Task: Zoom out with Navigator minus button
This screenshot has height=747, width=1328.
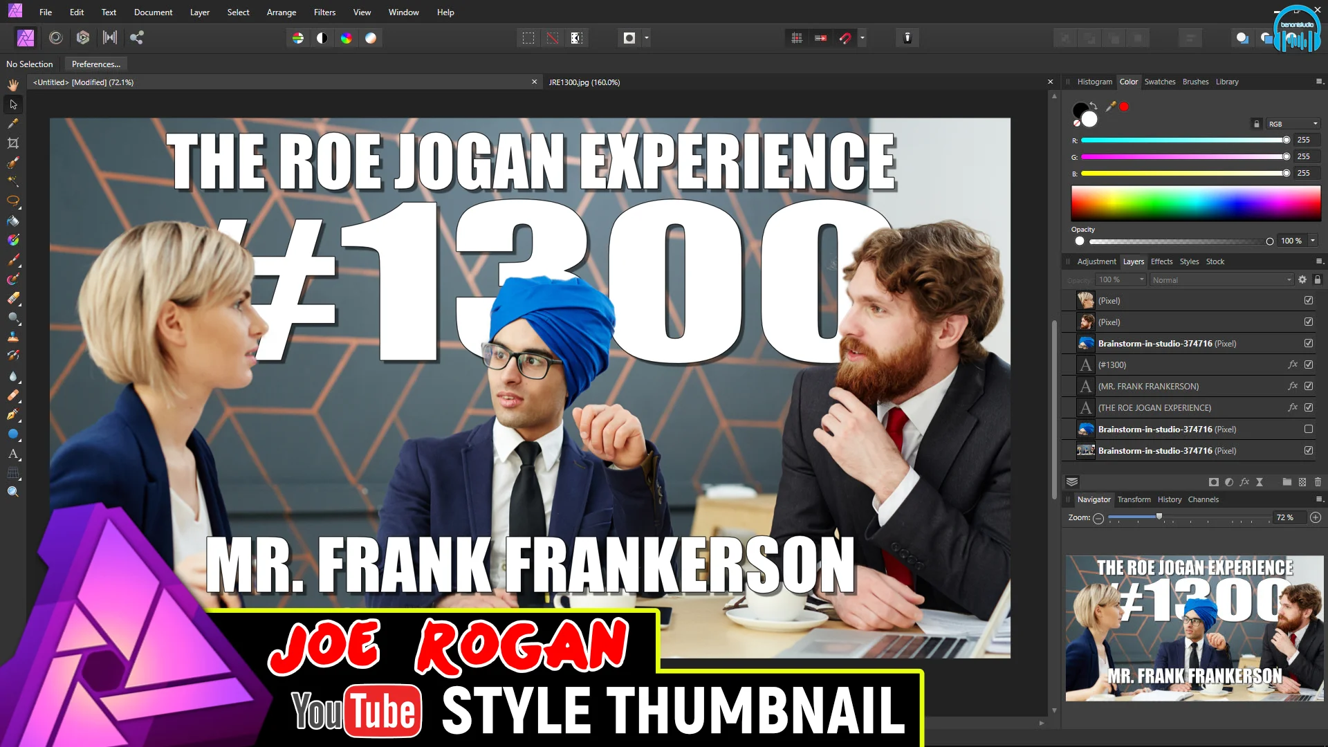Action: click(1098, 518)
